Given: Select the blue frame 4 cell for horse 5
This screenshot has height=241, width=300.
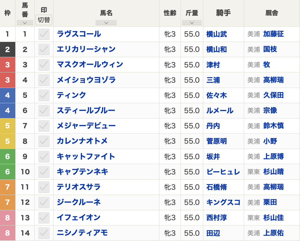Looking at the screenshot, I should 8,95.
